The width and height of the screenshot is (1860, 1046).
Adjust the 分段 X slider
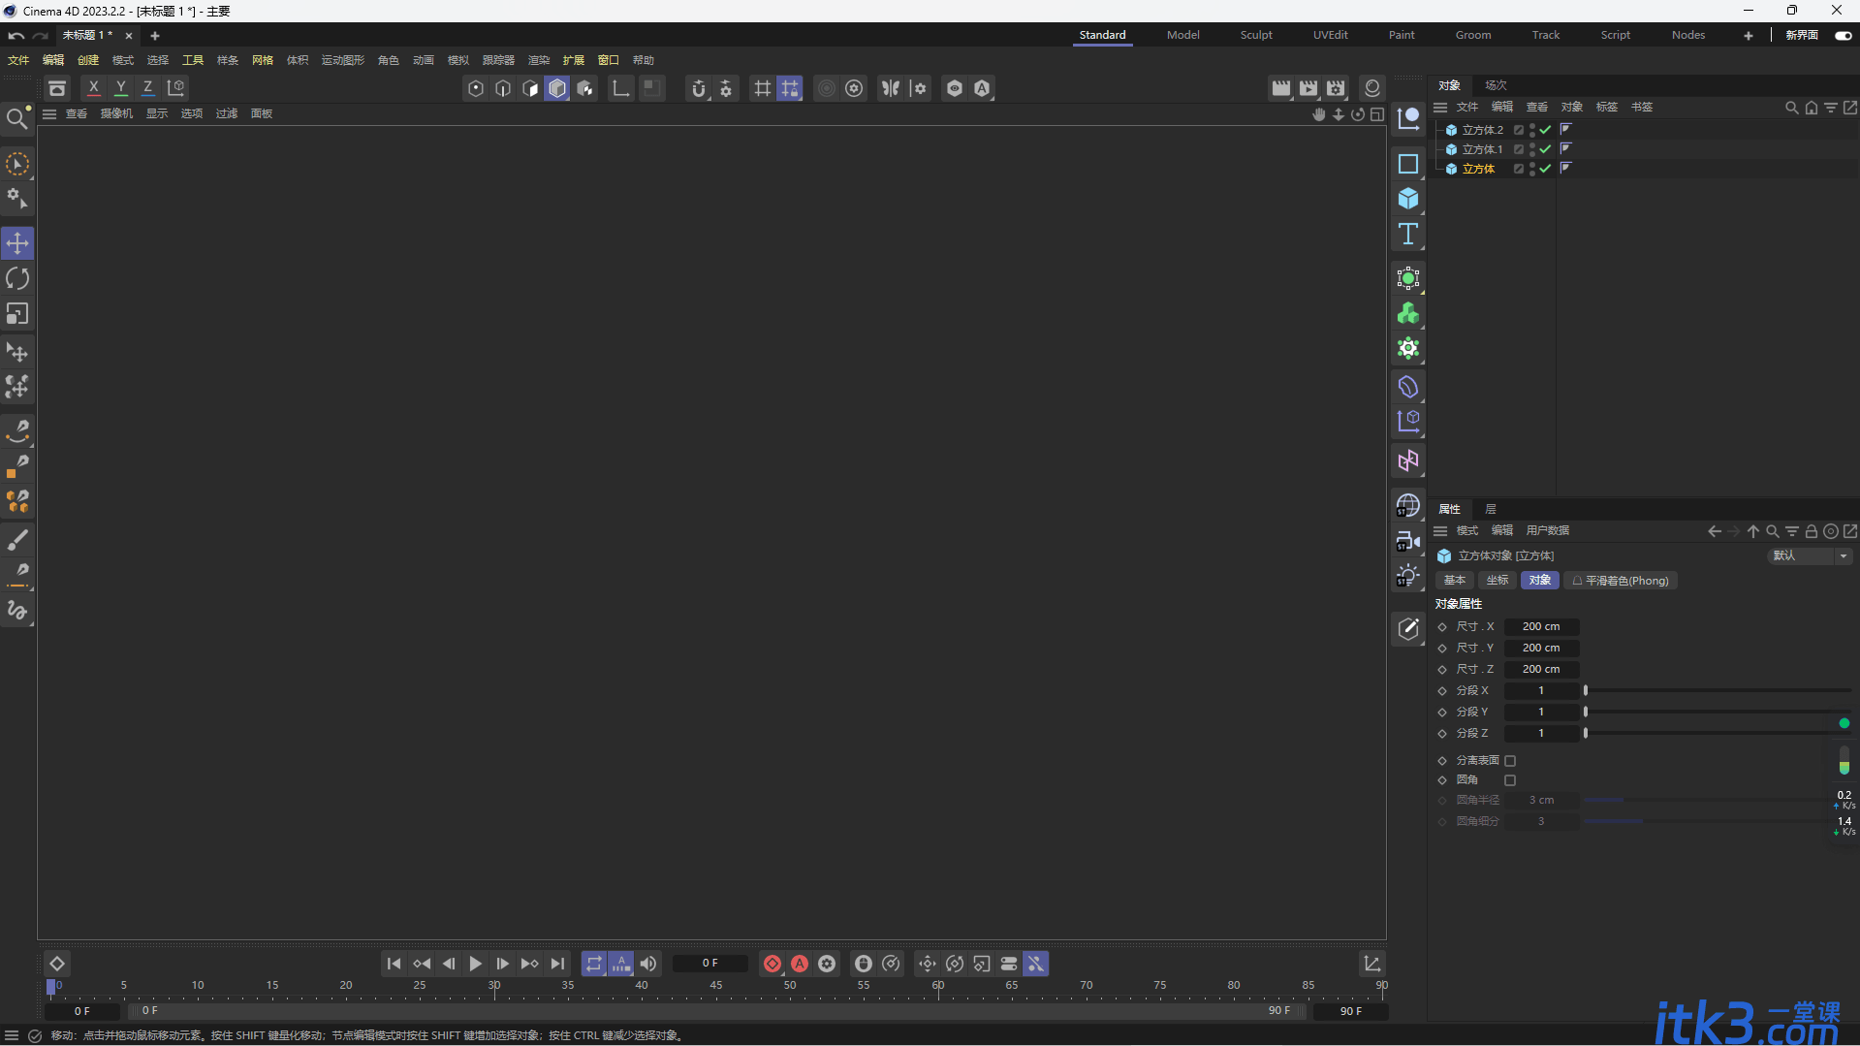click(1717, 691)
